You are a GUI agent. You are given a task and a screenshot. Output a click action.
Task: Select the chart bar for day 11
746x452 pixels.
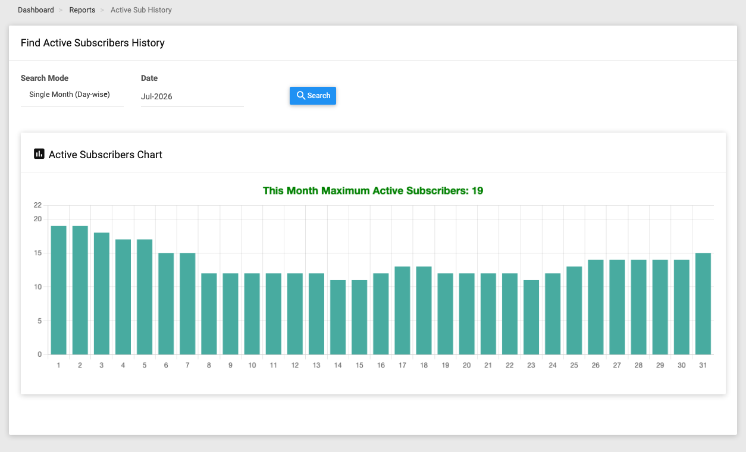pyautogui.click(x=274, y=314)
